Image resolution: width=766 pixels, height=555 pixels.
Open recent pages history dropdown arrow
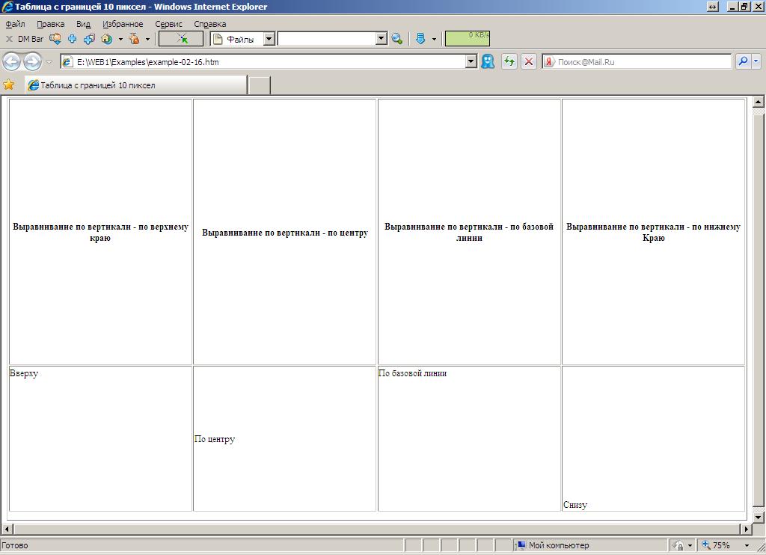(x=49, y=62)
